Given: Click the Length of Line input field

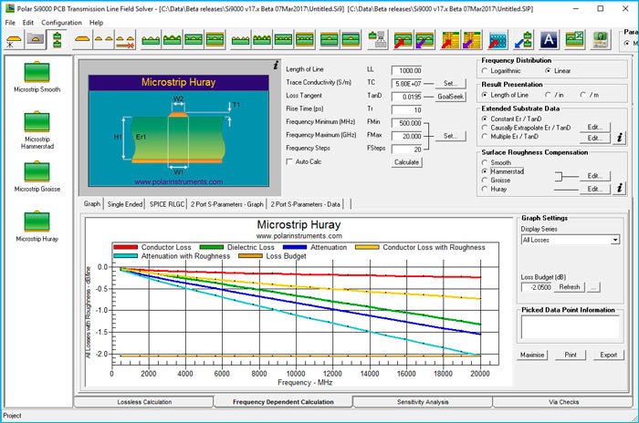Looking at the screenshot, I should [407, 70].
